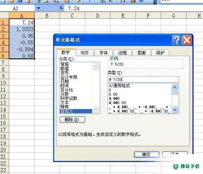Click the 确定 button
Viewport: 203px width, 174px height.
coord(147,154)
